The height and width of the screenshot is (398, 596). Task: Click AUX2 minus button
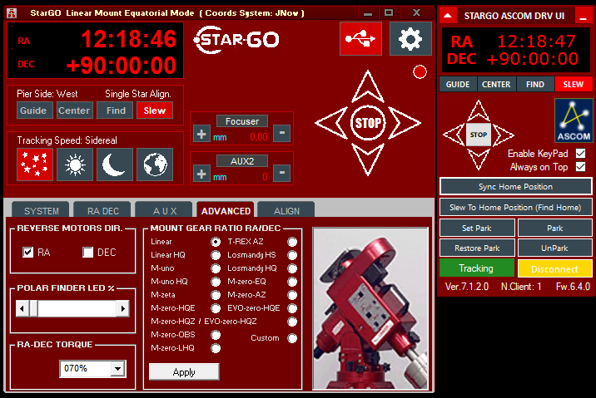[x=282, y=173]
